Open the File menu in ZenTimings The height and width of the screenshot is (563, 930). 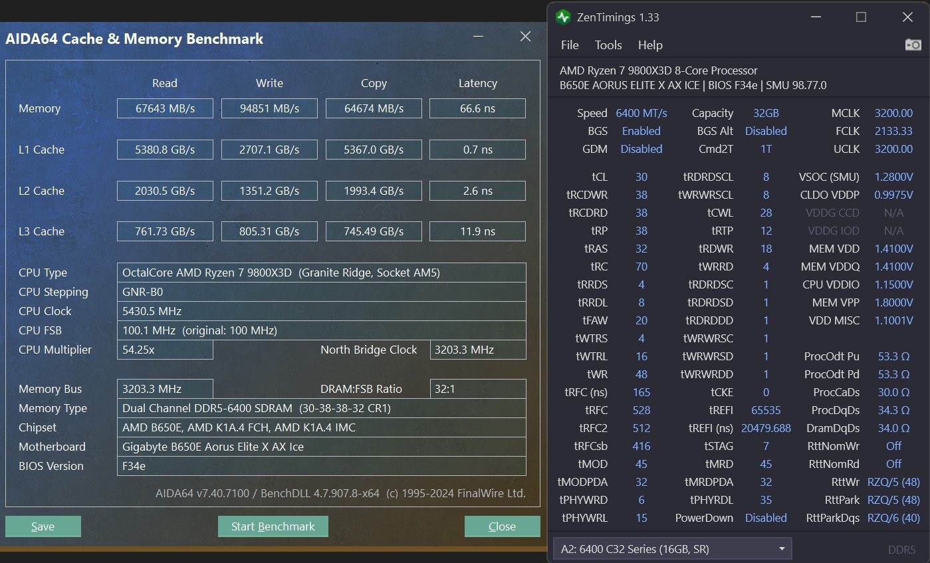[x=569, y=45]
